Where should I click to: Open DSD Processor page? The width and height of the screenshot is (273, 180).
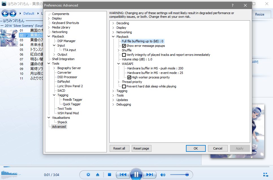(67, 77)
